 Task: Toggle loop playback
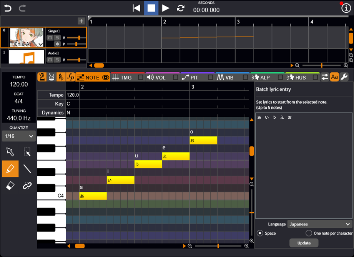[180, 8]
